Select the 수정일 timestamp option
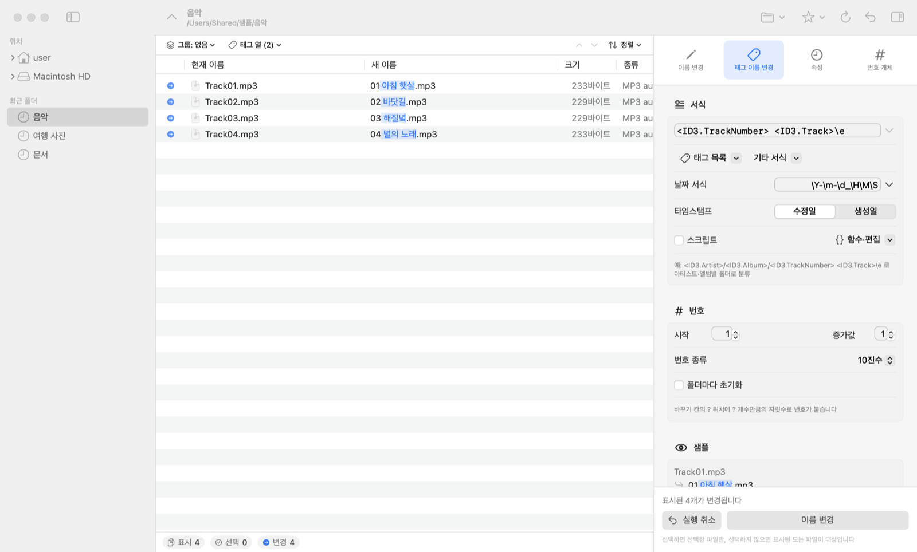The height and width of the screenshot is (552, 917). (805, 211)
